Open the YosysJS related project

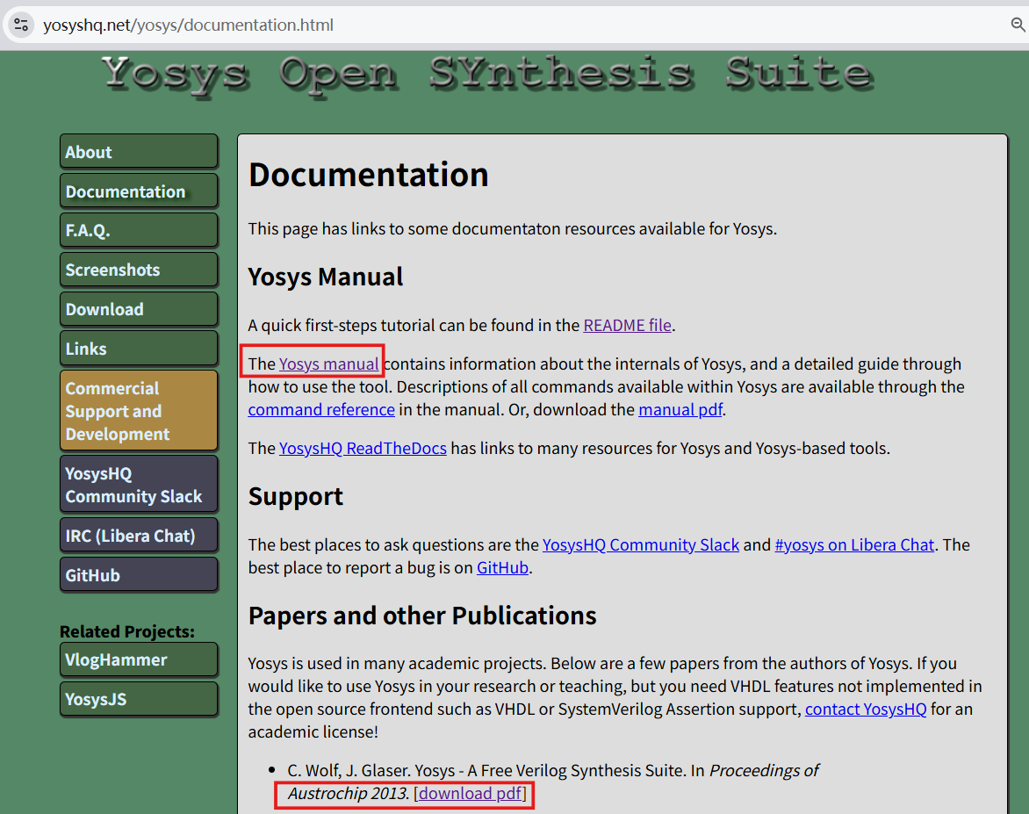pos(139,699)
